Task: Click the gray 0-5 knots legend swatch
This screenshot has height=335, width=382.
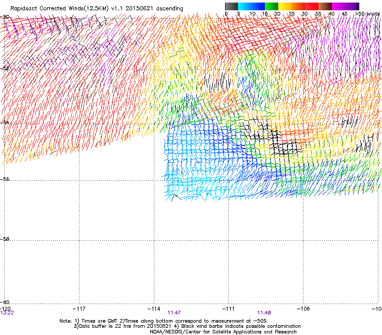Action: click(x=231, y=6)
